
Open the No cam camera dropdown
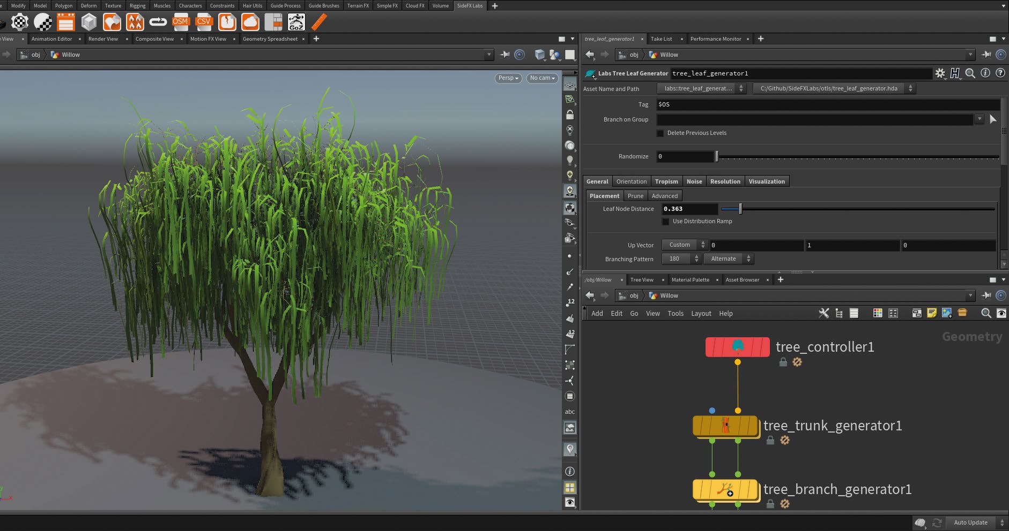542,78
